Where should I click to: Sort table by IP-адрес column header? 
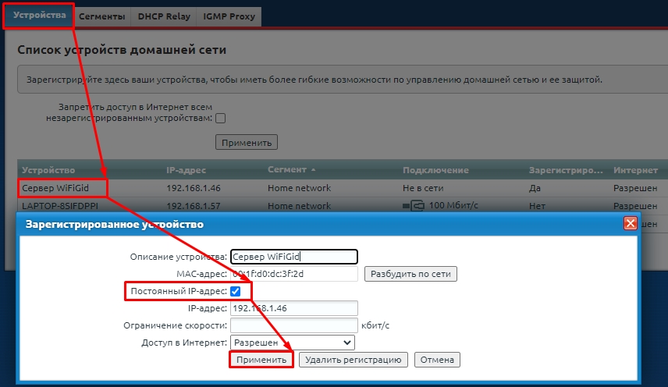pyautogui.click(x=186, y=170)
